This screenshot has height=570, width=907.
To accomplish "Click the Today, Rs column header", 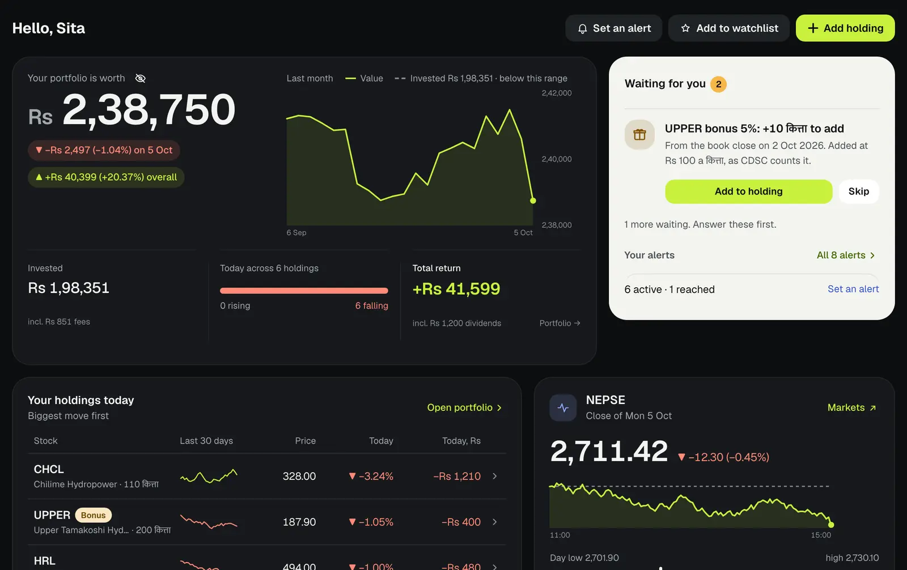I will coord(461,441).
